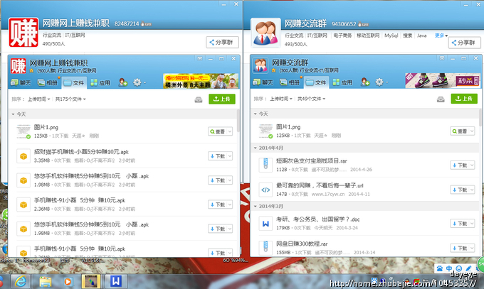Open Internet Explorer from taskbar

21,281
